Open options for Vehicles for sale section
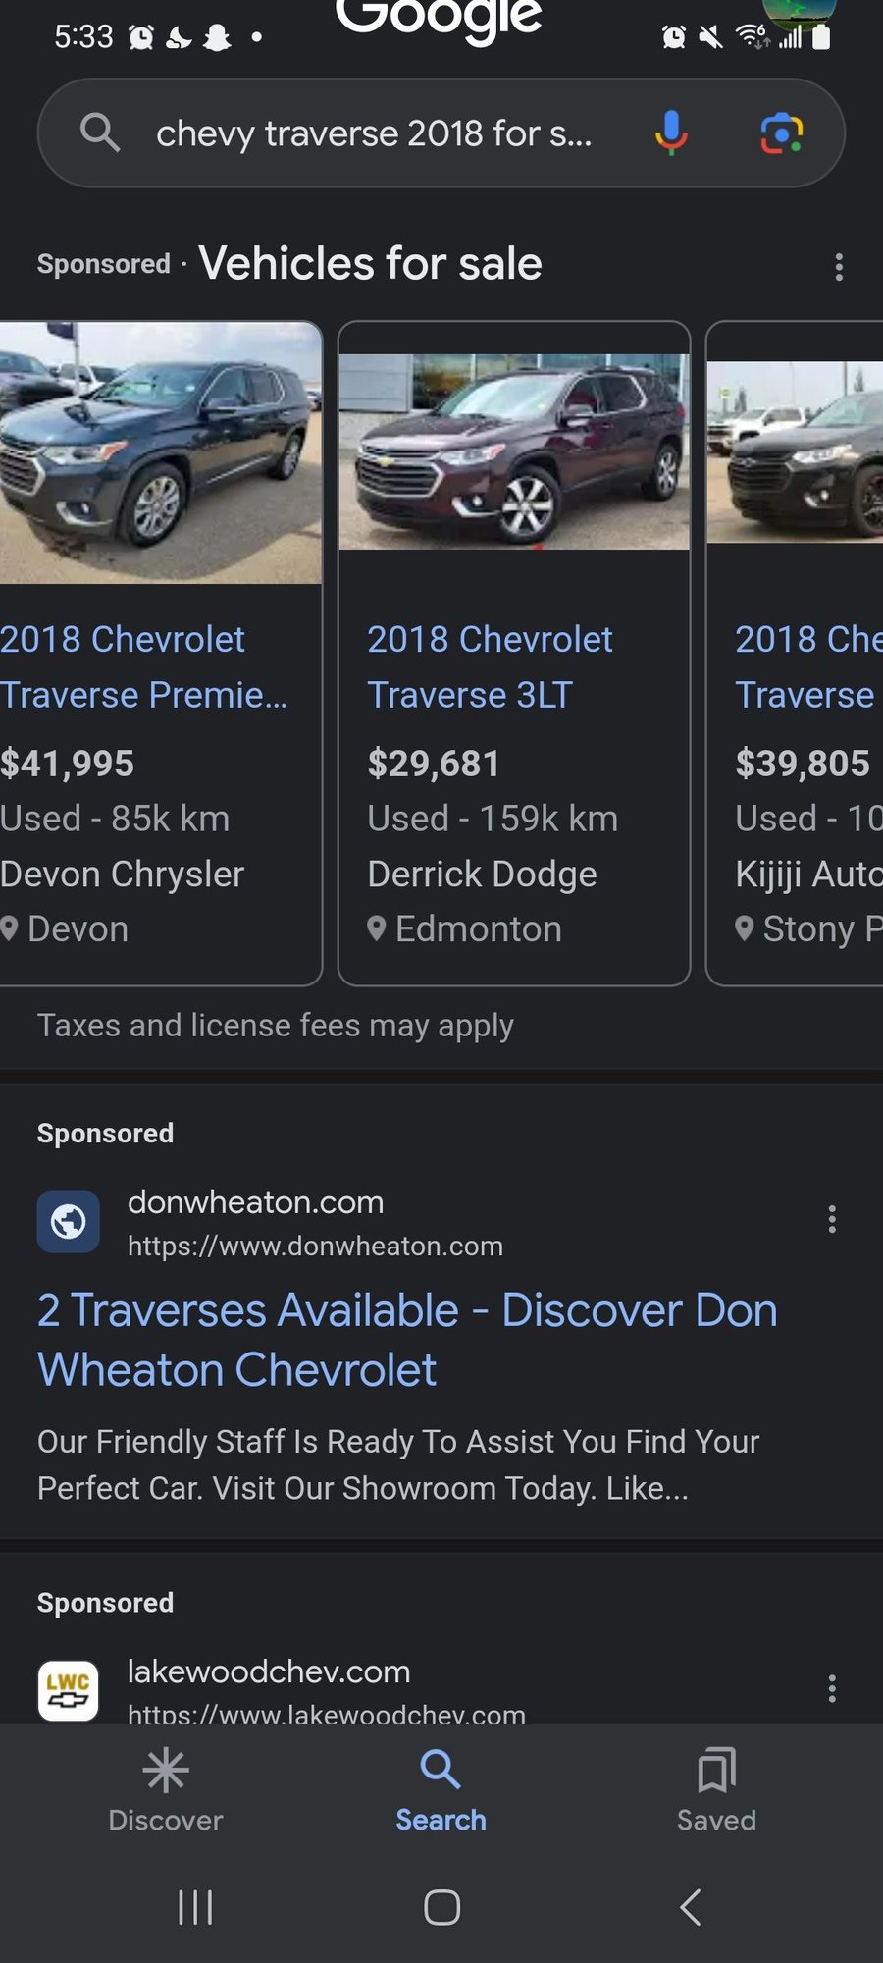Image resolution: width=883 pixels, height=1963 pixels. pyautogui.click(x=838, y=266)
